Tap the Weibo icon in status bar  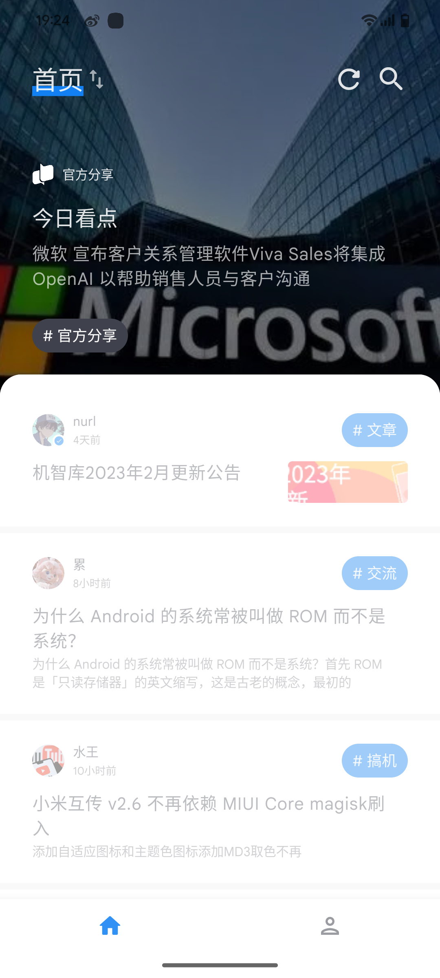coord(92,21)
